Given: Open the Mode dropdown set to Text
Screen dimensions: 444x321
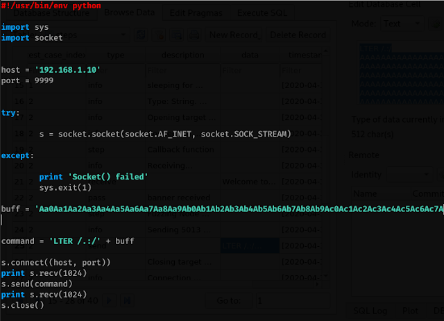Looking at the screenshot, I should coord(402,24).
